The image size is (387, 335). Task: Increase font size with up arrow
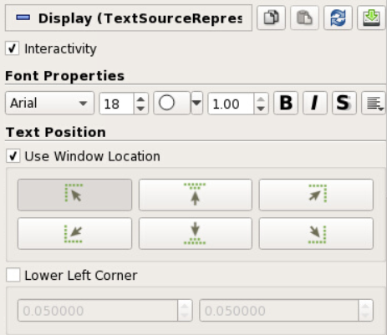[x=141, y=99]
